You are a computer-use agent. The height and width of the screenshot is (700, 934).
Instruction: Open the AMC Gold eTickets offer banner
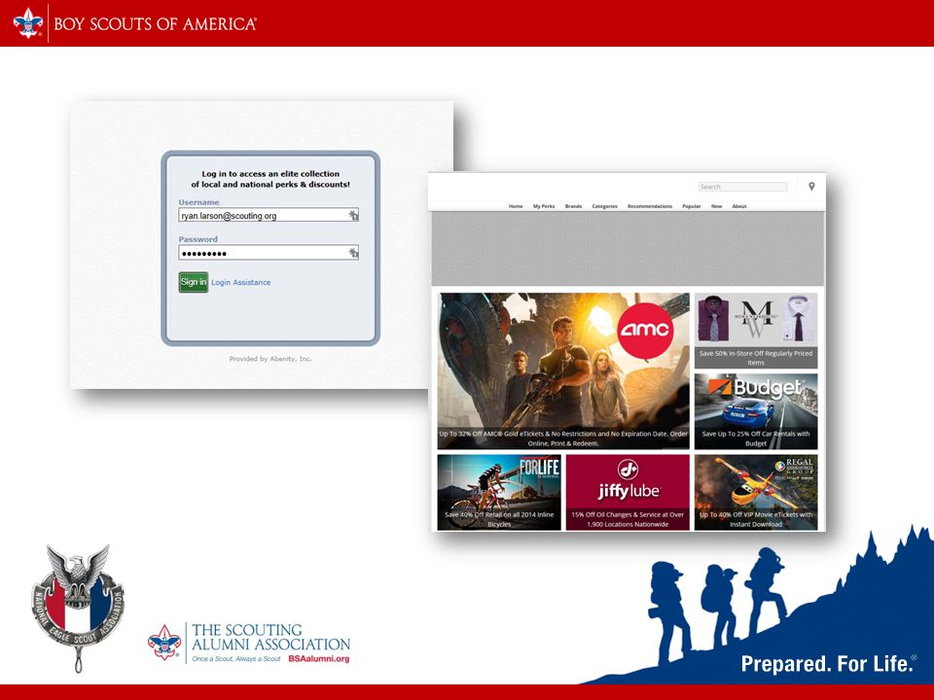tap(563, 370)
